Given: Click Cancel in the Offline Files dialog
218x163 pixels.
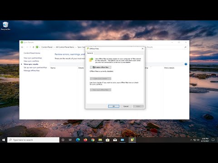Looking at the screenshot, I should click(x=126, y=106).
